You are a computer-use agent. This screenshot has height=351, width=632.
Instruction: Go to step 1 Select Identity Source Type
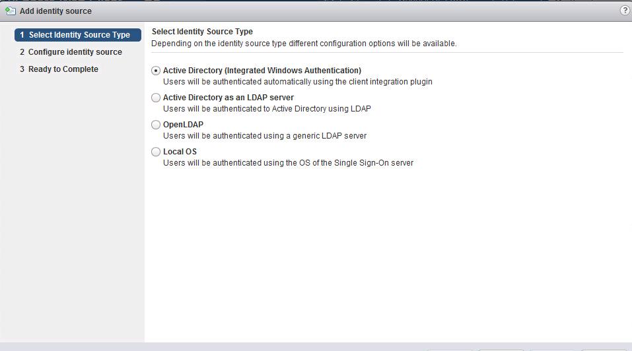click(x=78, y=35)
